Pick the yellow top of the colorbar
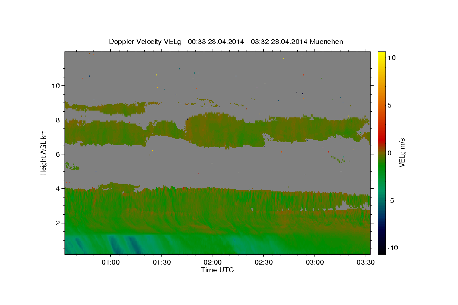This screenshot has width=458, height=305. click(x=381, y=55)
